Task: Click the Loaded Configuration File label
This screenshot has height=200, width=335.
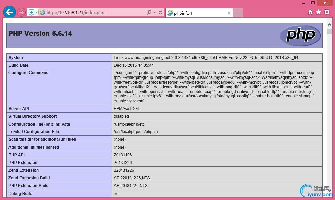Action: point(34,132)
